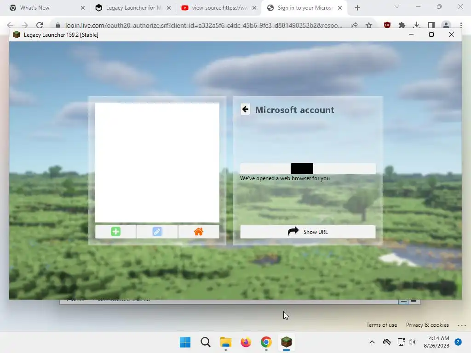
Task: Click details view icon in Explorer window behind
Action: coord(403,302)
